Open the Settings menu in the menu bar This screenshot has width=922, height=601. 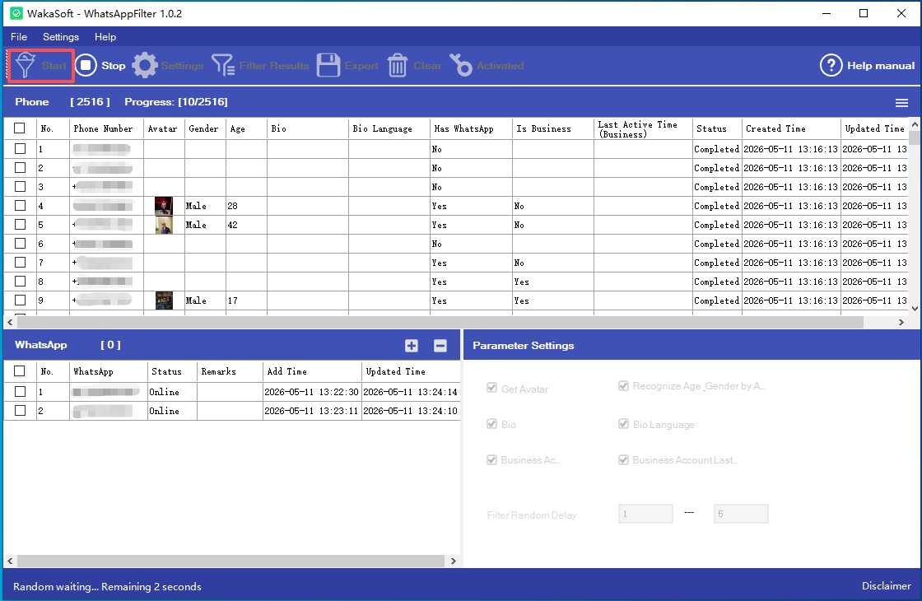[x=61, y=36]
